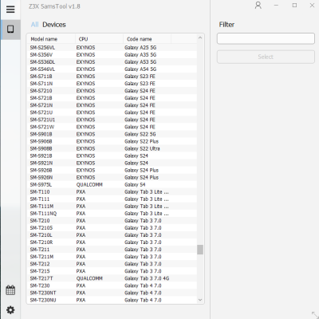Screen dimensions: 319x319
Task: Open the calendar icon in sidebar
Action: (10, 290)
